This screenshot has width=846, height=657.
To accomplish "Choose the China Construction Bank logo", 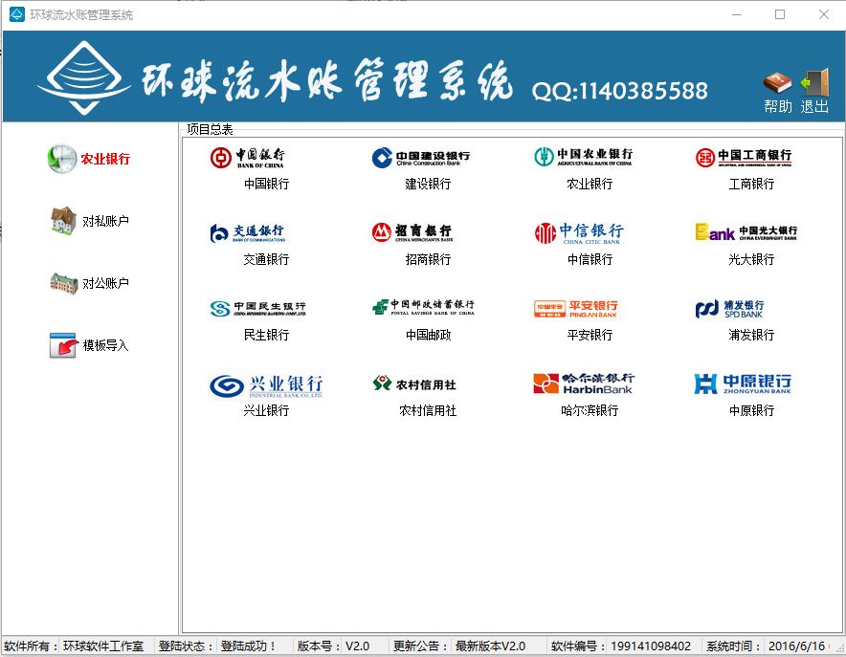I will [421, 158].
